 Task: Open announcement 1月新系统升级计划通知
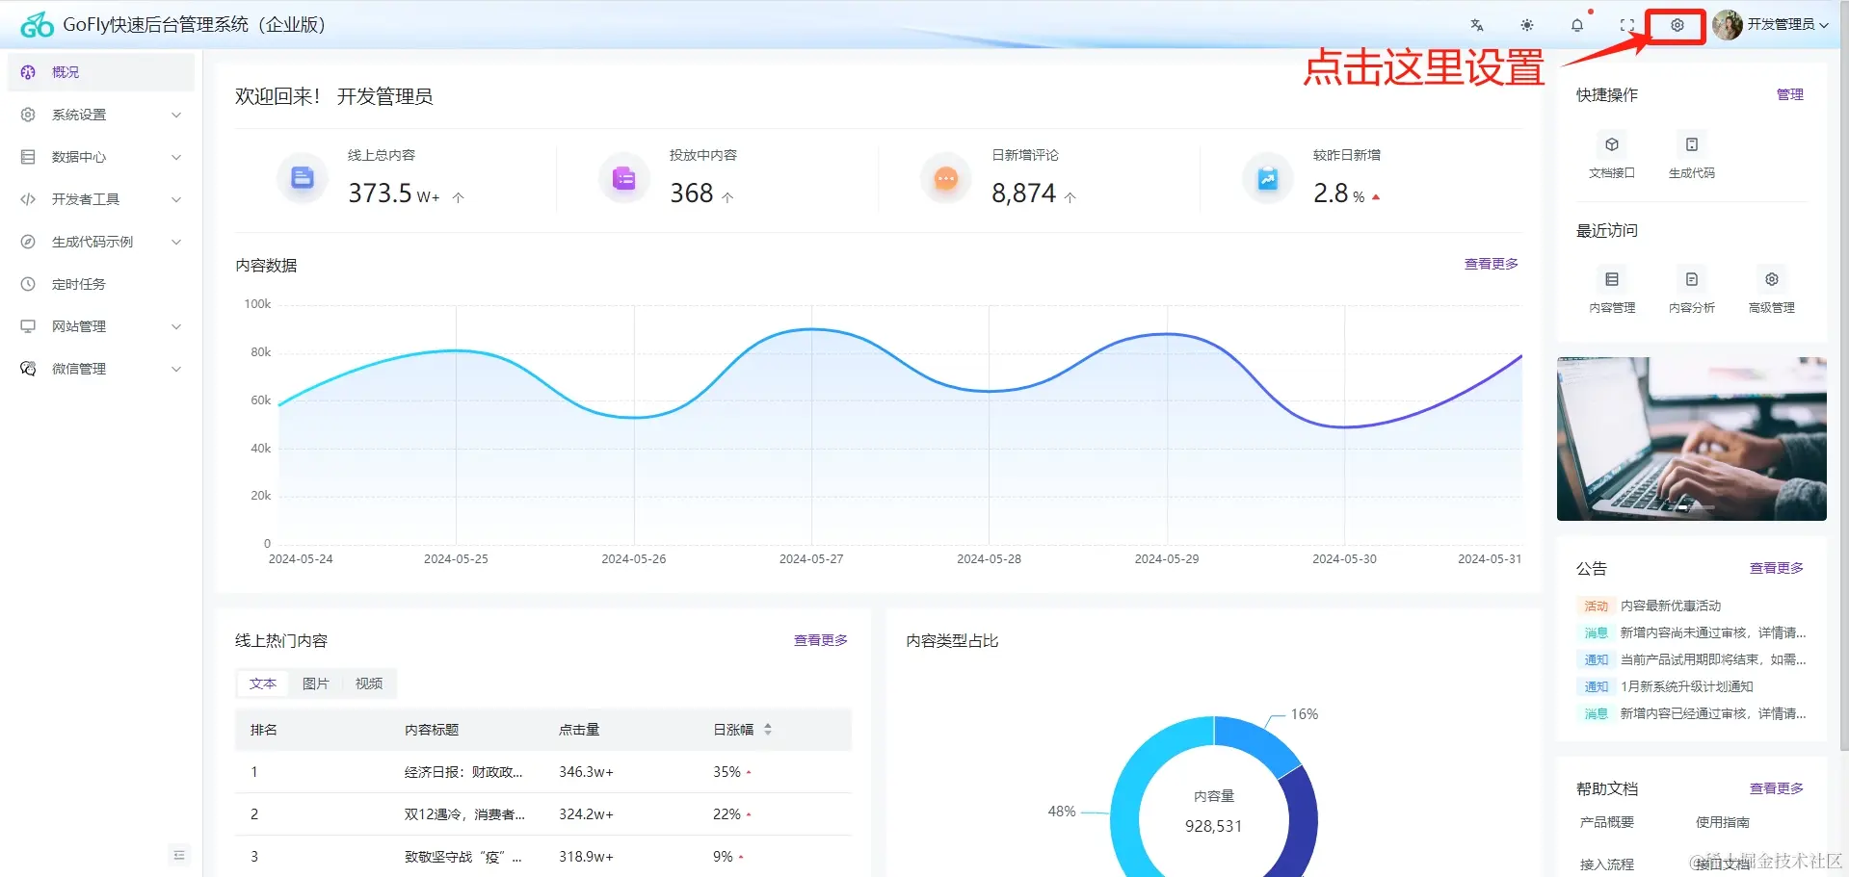click(1687, 686)
